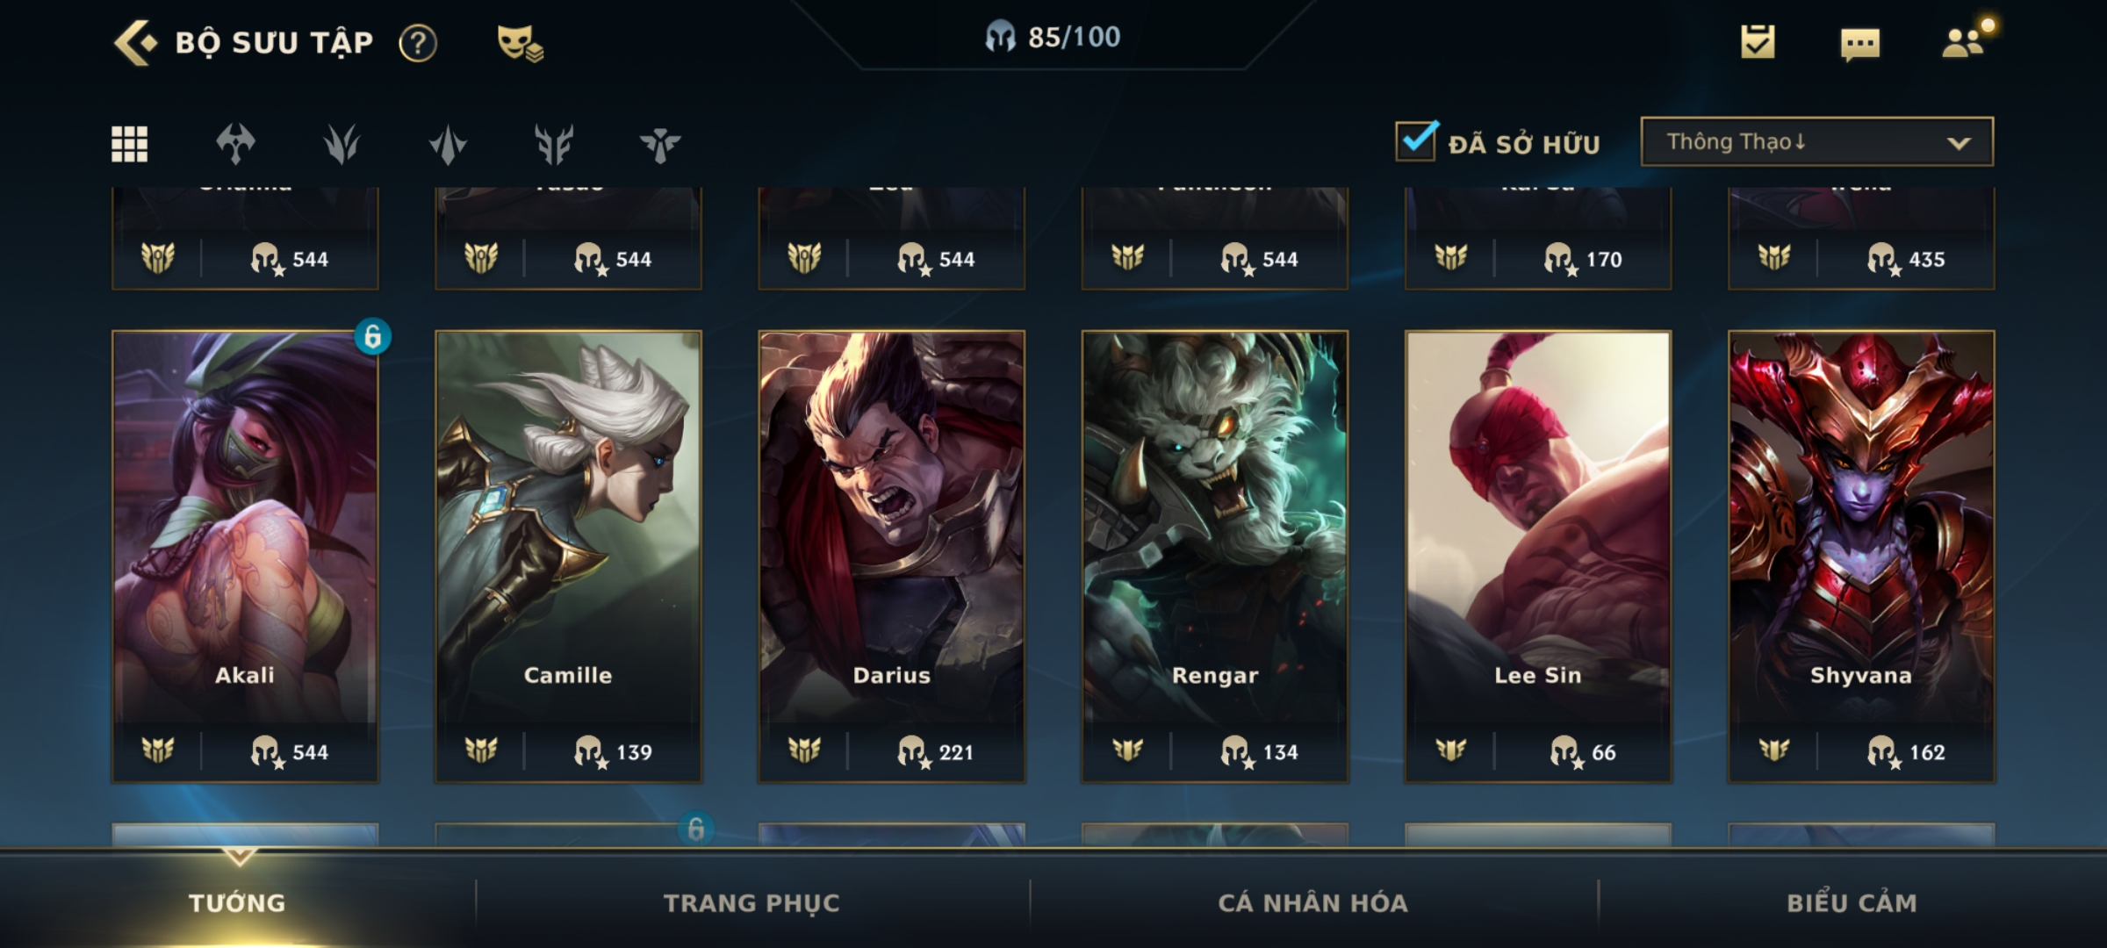Uncheck the ĐÃ SỞ HỮU owned checkbox
2107x948 pixels.
[x=1416, y=140]
